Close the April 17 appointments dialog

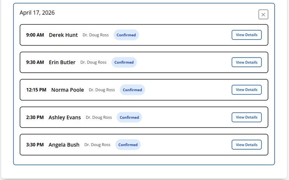click(x=263, y=14)
